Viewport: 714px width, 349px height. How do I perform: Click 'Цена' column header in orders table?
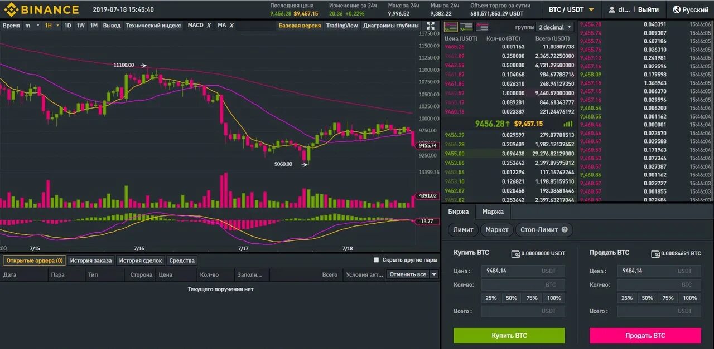coord(165,274)
